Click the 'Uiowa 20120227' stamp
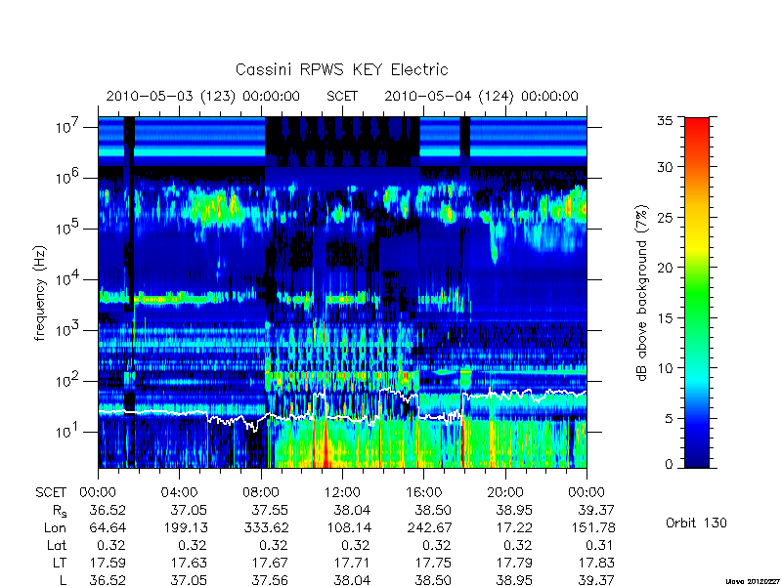This screenshot has width=782, height=586. [x=754, y=581]
